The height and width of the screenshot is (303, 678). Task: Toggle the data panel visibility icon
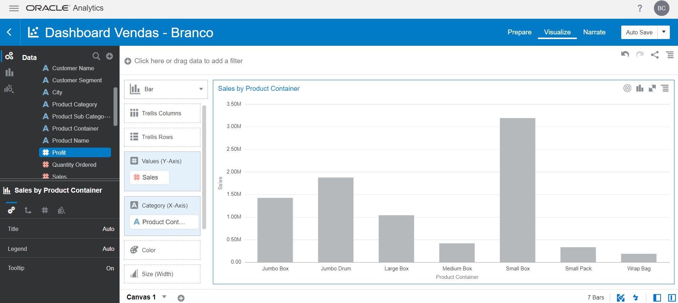point(657,298)
